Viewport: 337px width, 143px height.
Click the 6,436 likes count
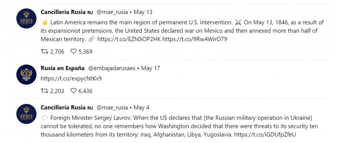coord(86,91)
